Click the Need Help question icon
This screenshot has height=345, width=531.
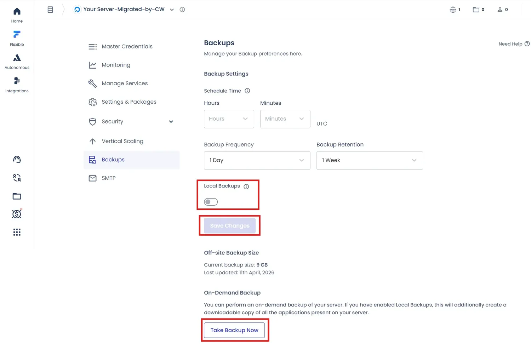coord(527,44)
